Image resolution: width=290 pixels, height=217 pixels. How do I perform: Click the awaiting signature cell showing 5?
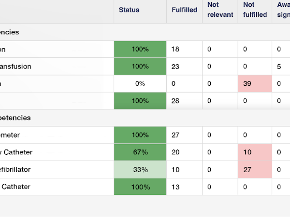pos(280,67)
